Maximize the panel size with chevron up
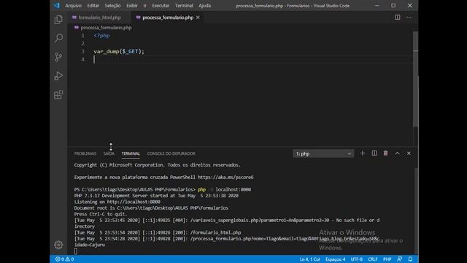The width and height of the screenshot is (467, 263). point(397,153)
